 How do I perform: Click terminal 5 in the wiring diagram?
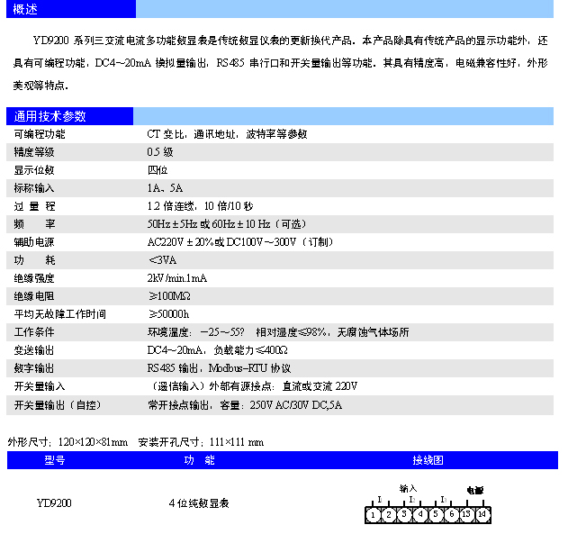click(x=436, y=514)
